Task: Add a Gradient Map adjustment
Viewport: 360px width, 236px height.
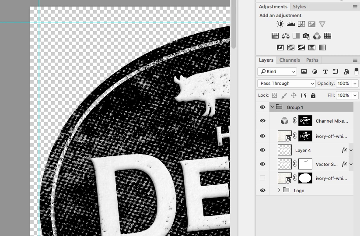Action: pos(322,48)
